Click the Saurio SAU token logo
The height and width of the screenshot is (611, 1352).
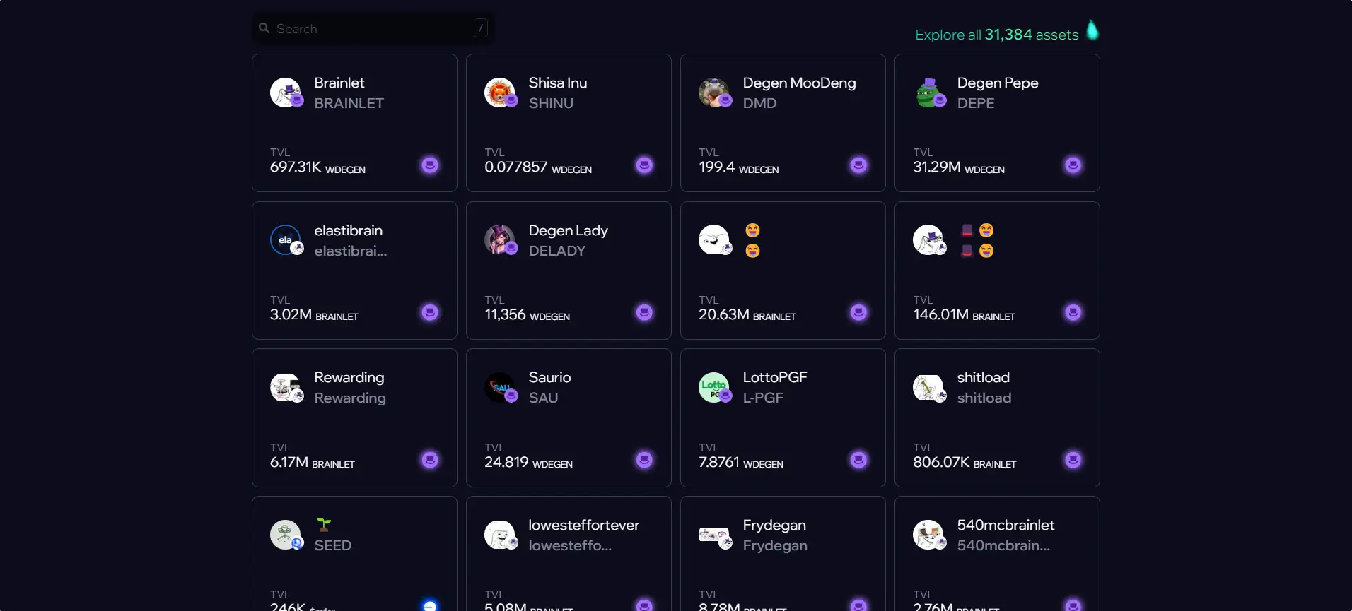point(500,387)
